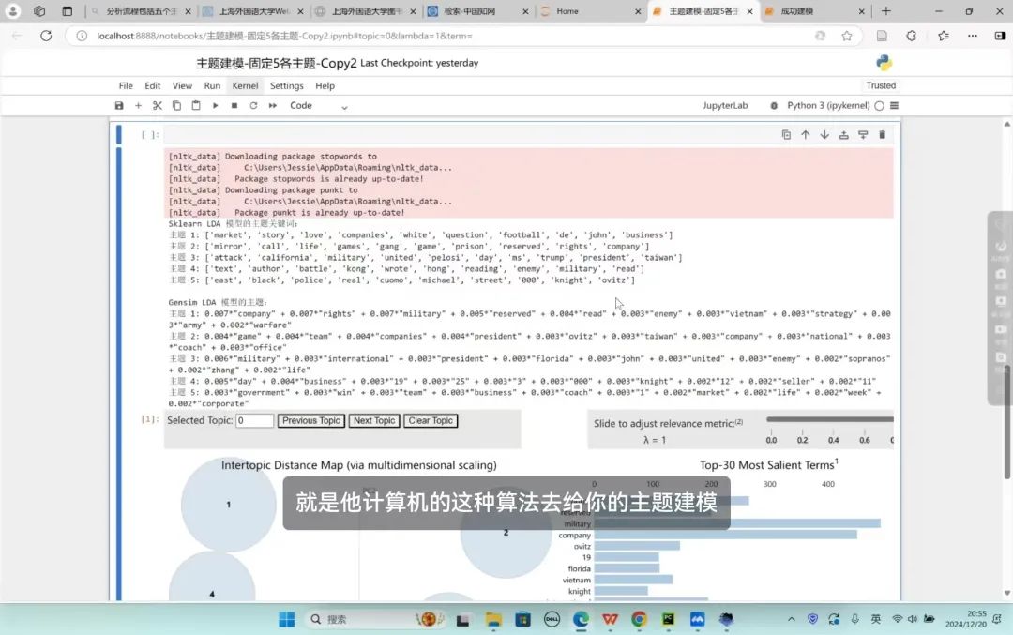Image resolution: width=1013 pixels, height=635 pixels.
Task: Move the cell up with the arrow icon
Action: click(x=805, y=135)
